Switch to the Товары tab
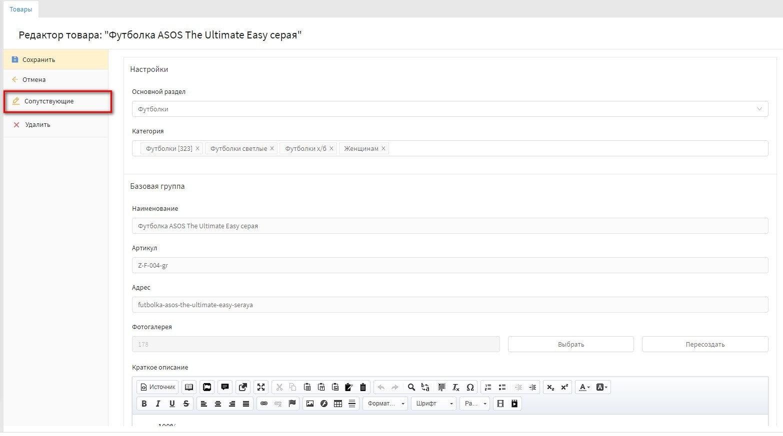Viewport: 783px width, 436px height. point(21,9)
